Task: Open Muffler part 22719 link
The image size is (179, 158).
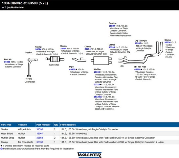Action: [x=97, y=85]
